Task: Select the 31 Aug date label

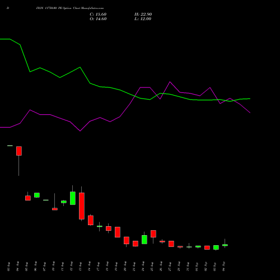Action: pyautogui.click(x=188, y=267)
